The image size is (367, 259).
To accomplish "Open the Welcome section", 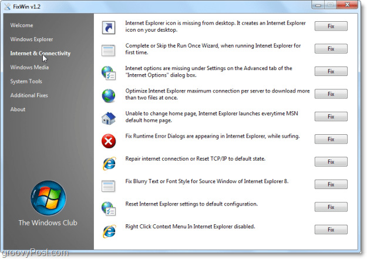I will click(22, 25).
